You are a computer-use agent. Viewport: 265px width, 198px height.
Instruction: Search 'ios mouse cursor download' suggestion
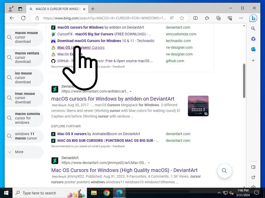tap(24, 78)
